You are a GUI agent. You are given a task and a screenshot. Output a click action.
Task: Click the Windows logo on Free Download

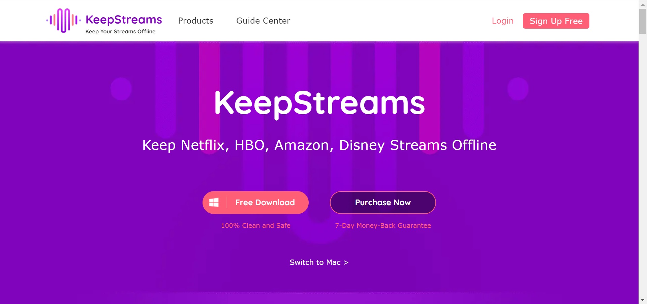[214, 203]
